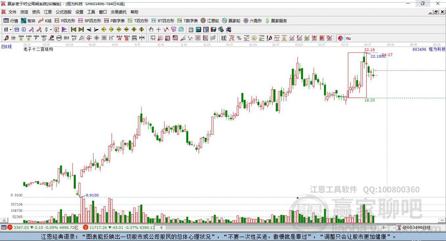Open the 文件 menu
Screen dimensions: 446x241
pos(12,12)
